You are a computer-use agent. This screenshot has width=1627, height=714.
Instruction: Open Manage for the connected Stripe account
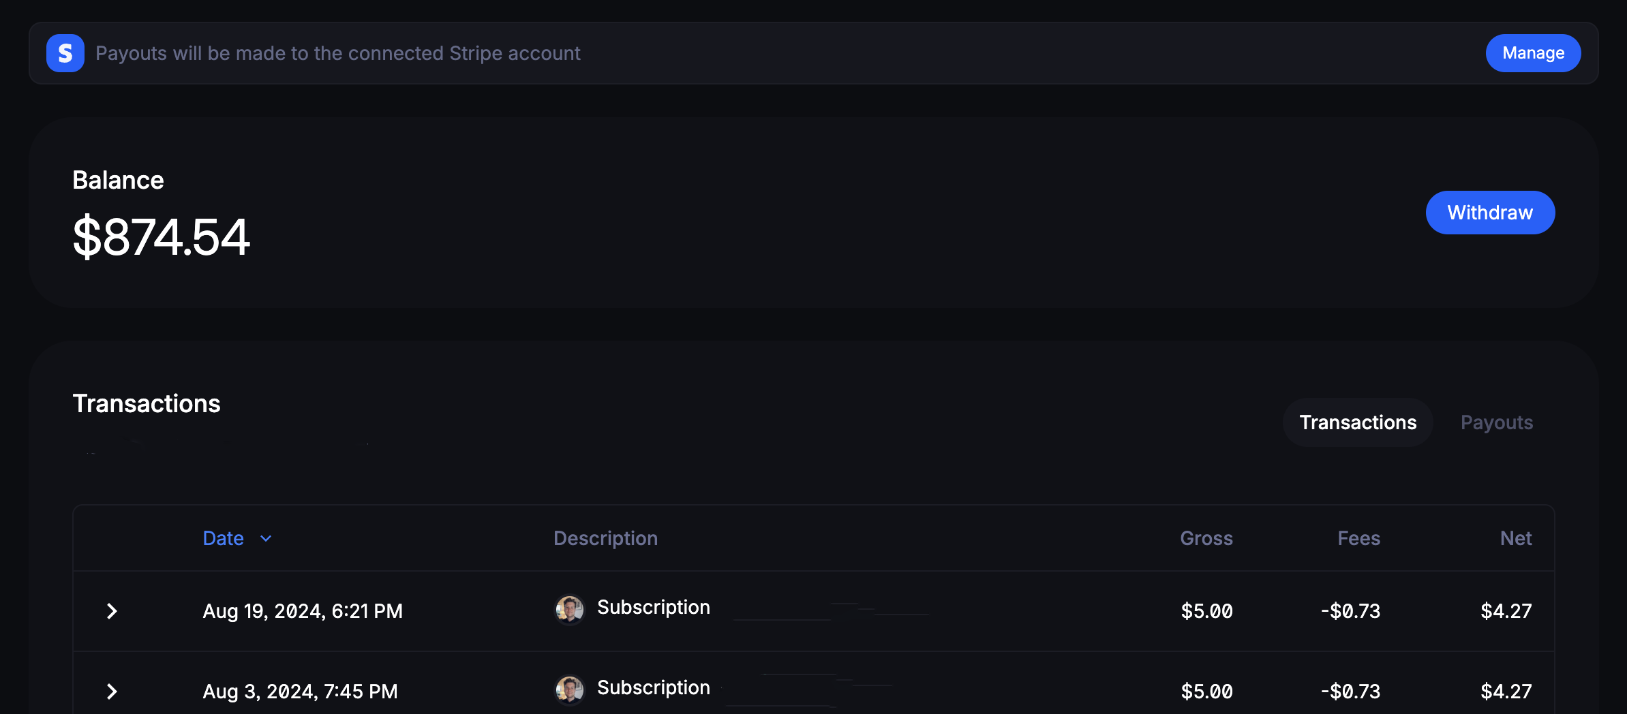[x=1533, y=53]
